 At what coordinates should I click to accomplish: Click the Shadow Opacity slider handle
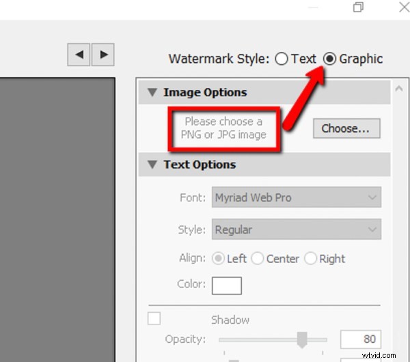pos(302,340)
